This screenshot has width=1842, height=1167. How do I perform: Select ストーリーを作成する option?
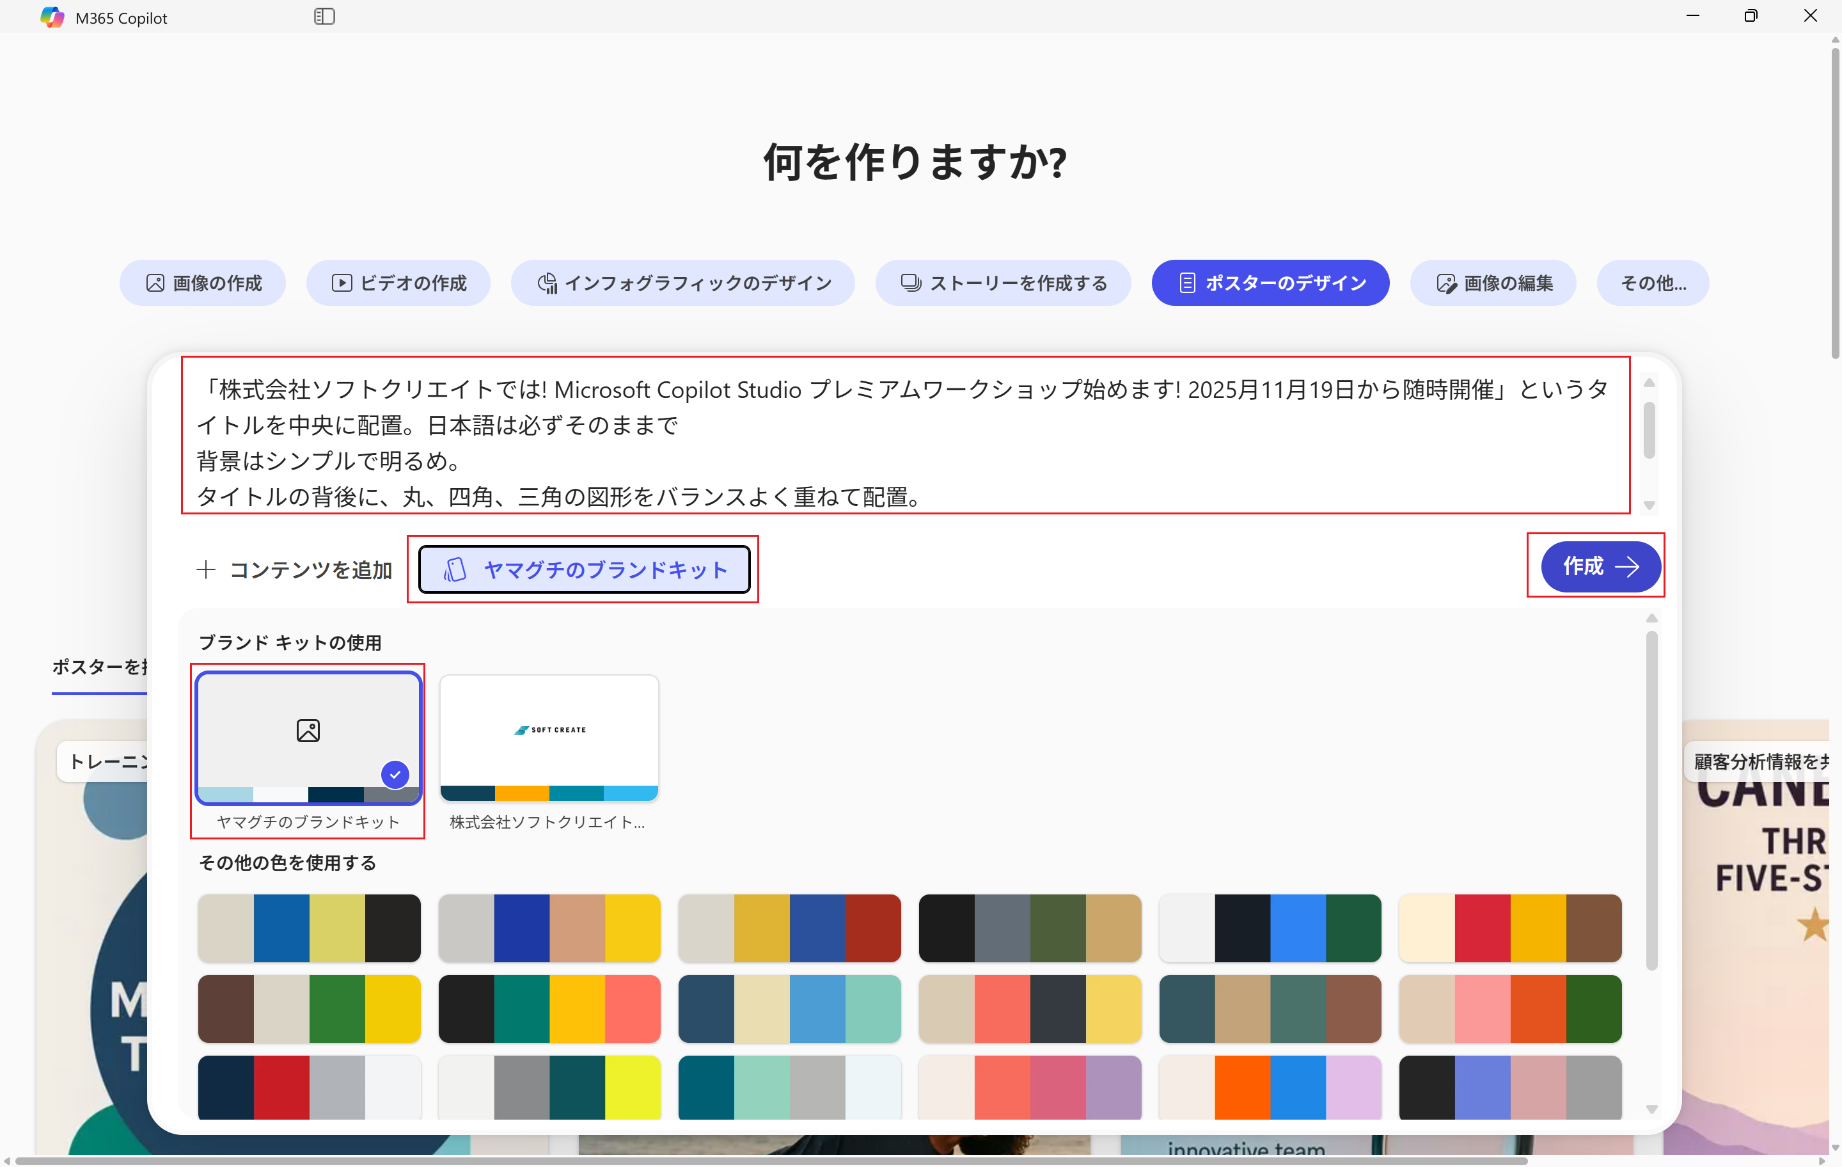[1003, 282]
